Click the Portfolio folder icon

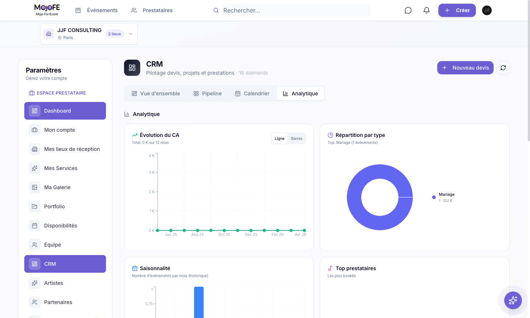click(35, 206)
